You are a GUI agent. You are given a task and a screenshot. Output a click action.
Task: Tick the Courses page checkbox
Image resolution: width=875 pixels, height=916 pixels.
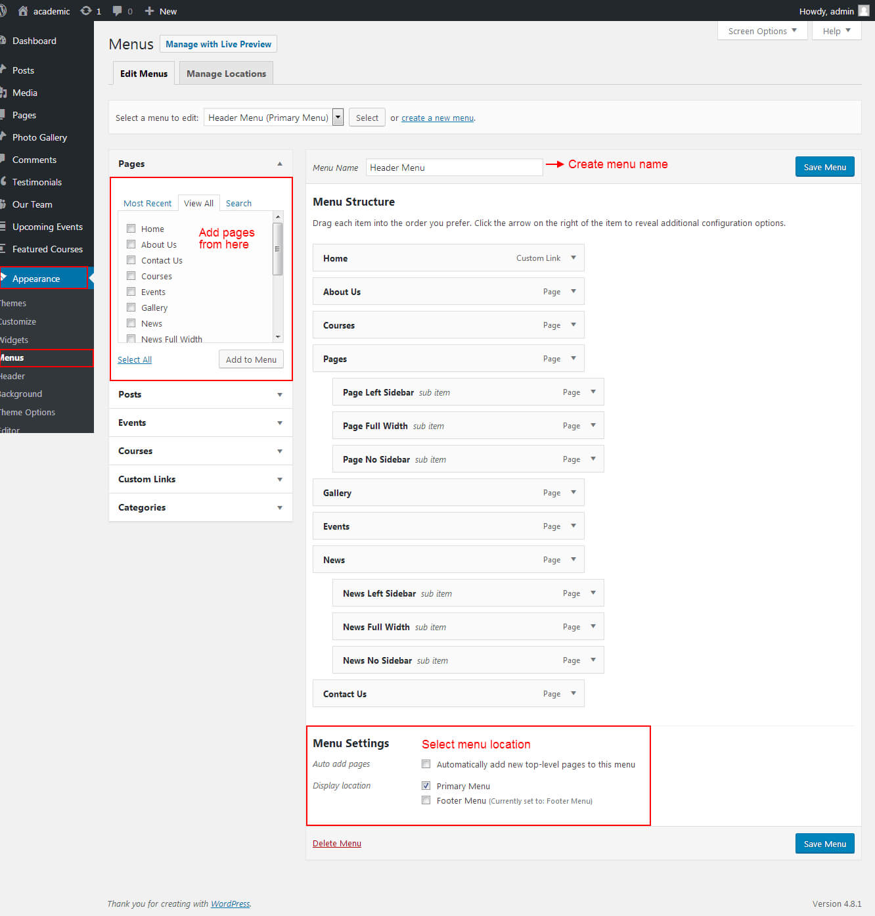point(131,276)
